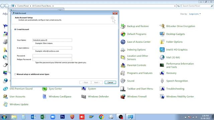
Task: Open Windows Defender icon
Action: point(84,96)
